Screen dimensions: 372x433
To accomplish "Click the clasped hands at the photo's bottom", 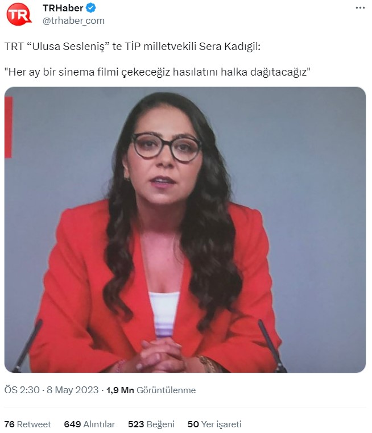I will click(162, 355).
